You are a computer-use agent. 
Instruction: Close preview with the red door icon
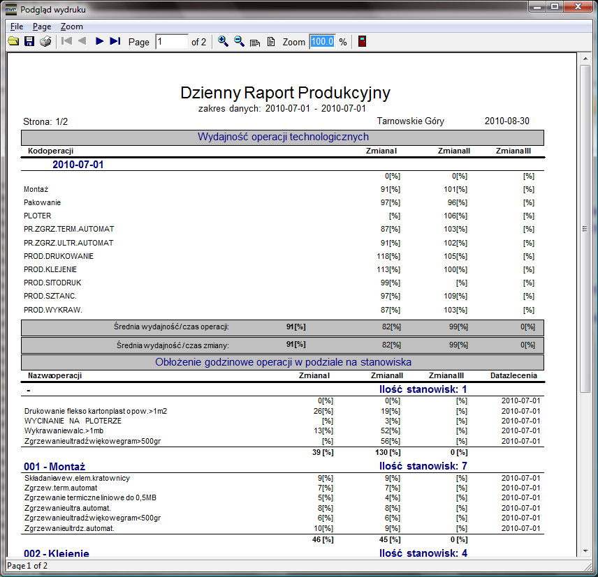click(x=362, y=42)
